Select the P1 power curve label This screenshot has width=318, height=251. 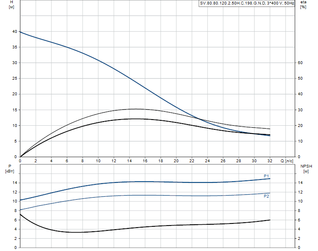[266, 176]
